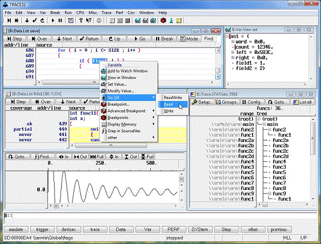
Task: Select Read in Go Till submenu
Action: point(173,104)
